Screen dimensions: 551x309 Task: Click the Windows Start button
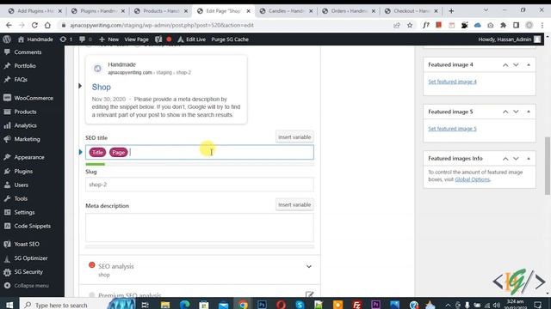9,305
